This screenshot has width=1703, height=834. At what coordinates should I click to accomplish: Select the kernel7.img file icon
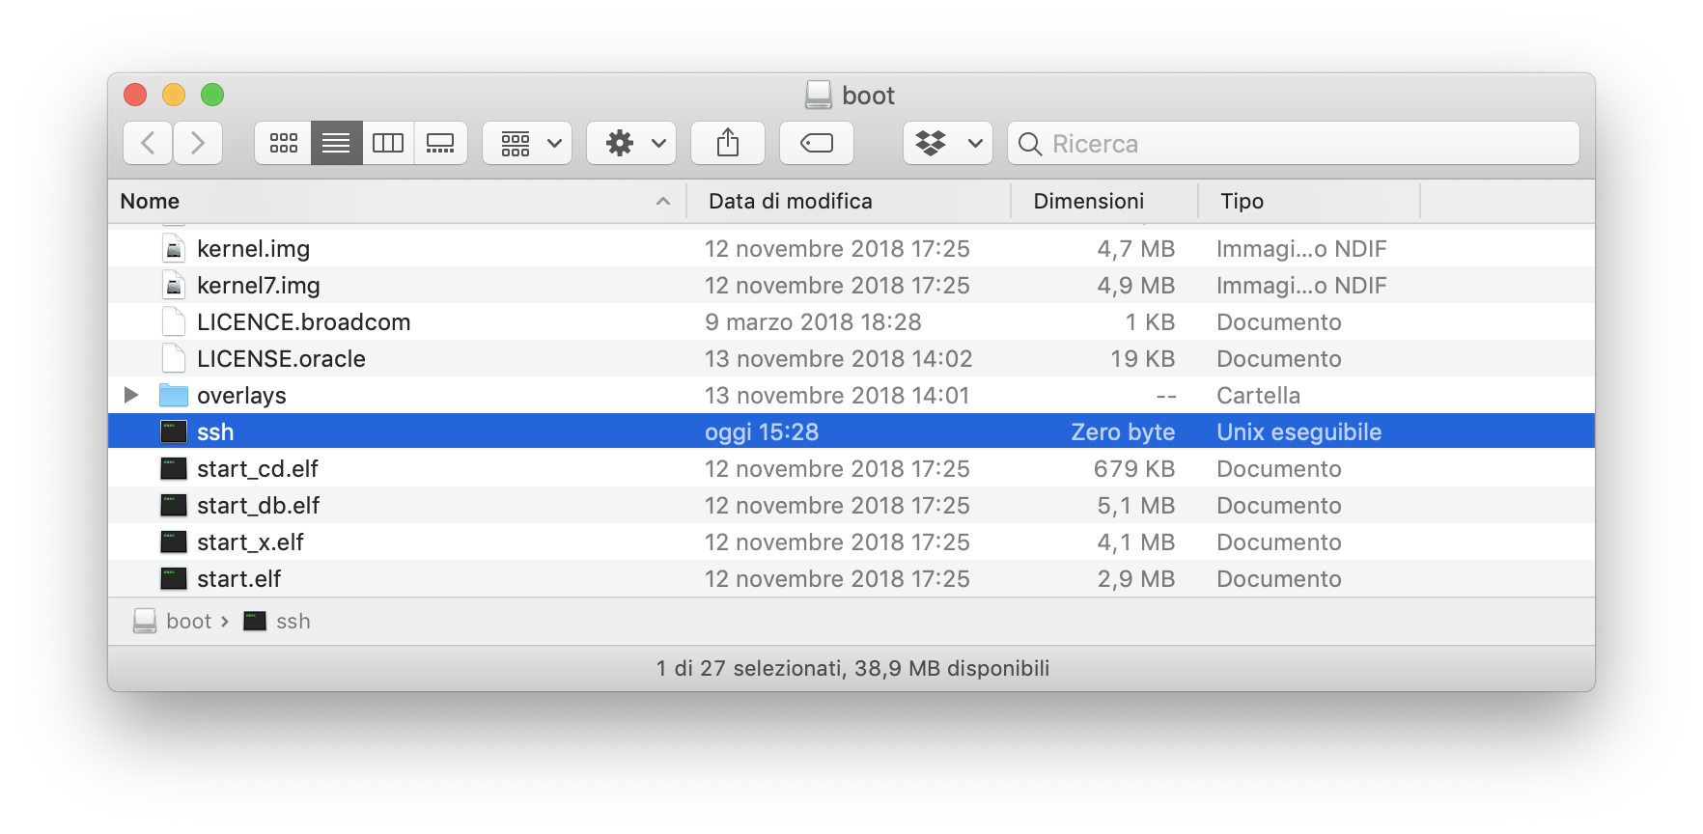(174, 286)
